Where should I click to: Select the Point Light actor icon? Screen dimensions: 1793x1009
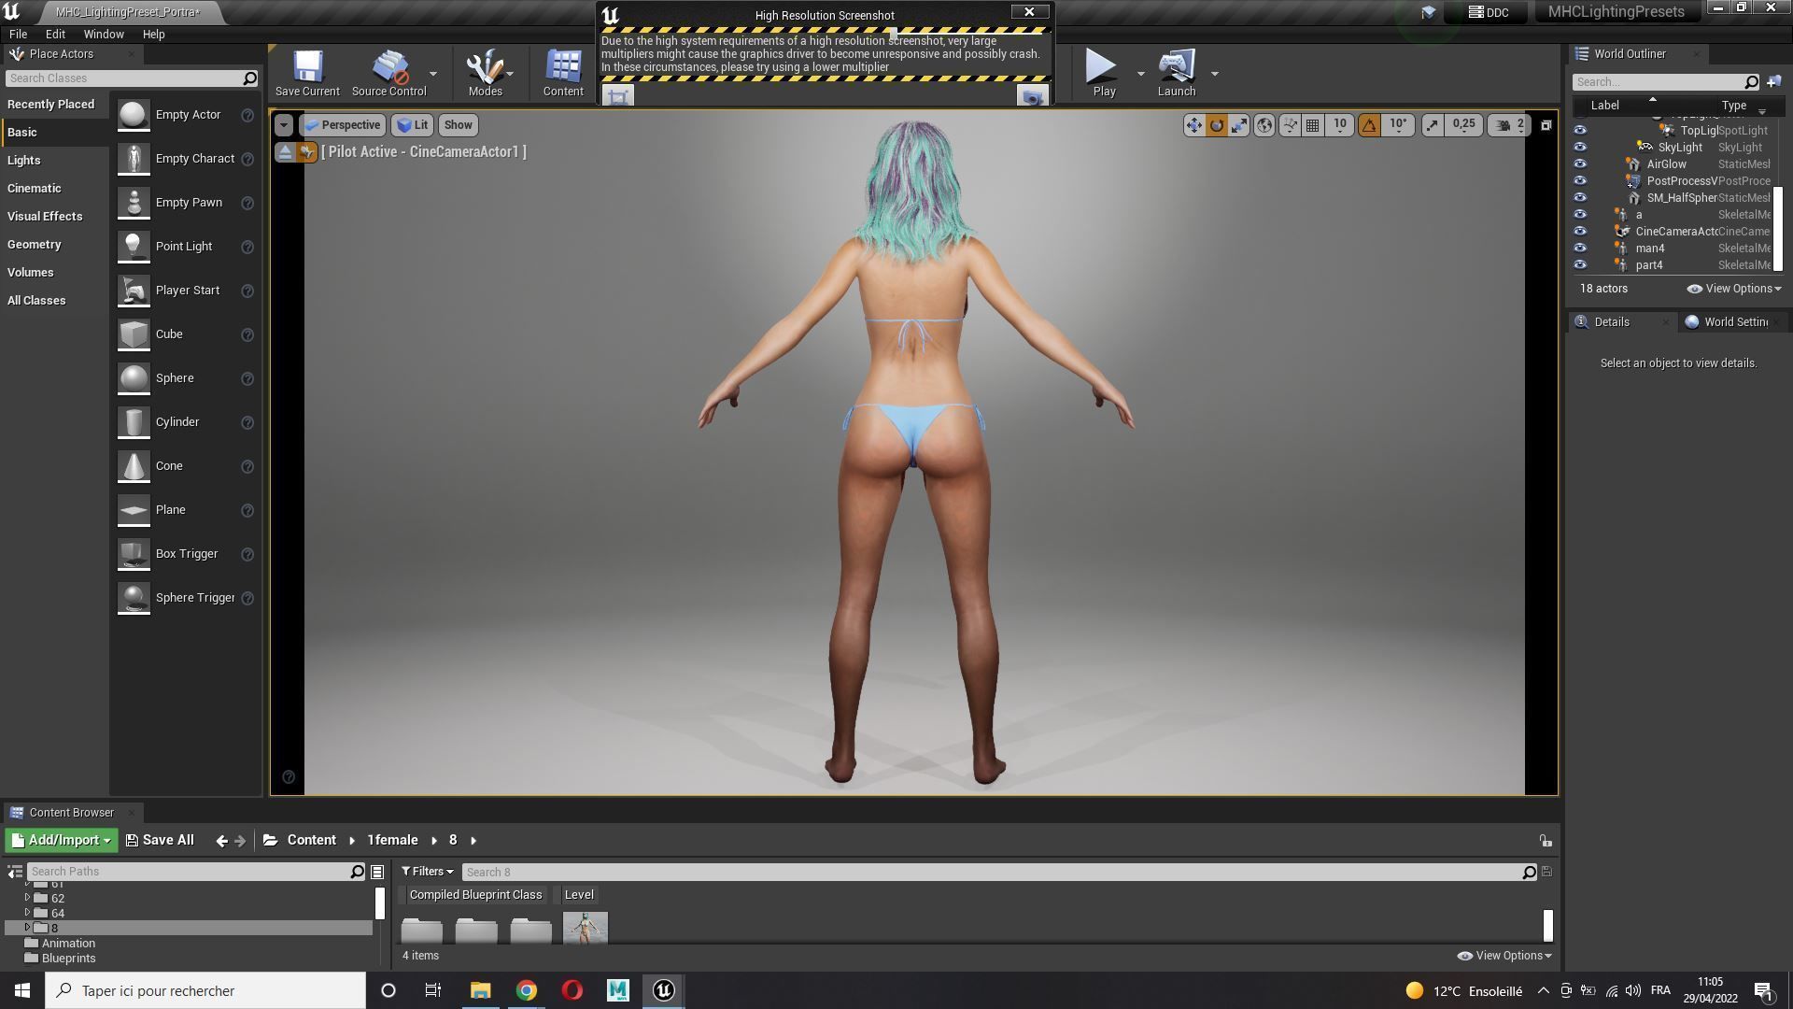coord(134,246)
